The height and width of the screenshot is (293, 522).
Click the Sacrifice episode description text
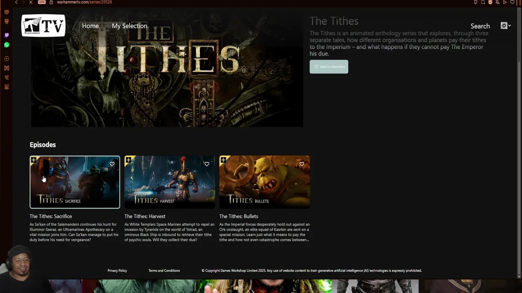point(74,232)
